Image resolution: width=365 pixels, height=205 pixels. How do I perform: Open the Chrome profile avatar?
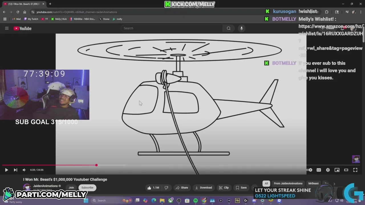point(354,12)
